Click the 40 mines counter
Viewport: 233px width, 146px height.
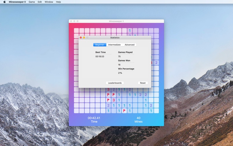point(139,118)
